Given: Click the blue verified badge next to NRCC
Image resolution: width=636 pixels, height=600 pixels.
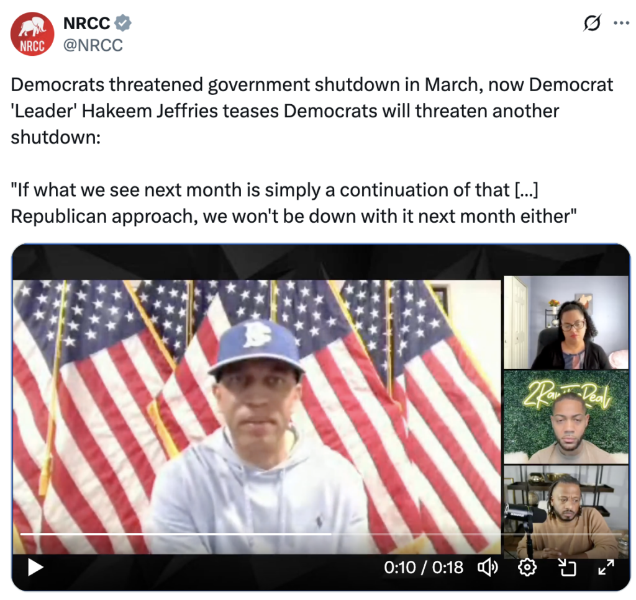Looking at the screenshot, I should click(x=123, y=23).
